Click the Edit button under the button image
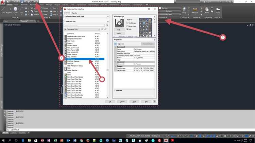Screen dimensions: 255x143 tap(119, 30)
